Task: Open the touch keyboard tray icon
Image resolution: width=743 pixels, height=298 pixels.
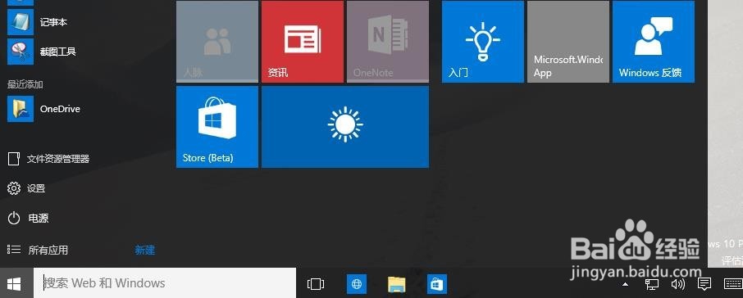Action: (x=732, y=284)
